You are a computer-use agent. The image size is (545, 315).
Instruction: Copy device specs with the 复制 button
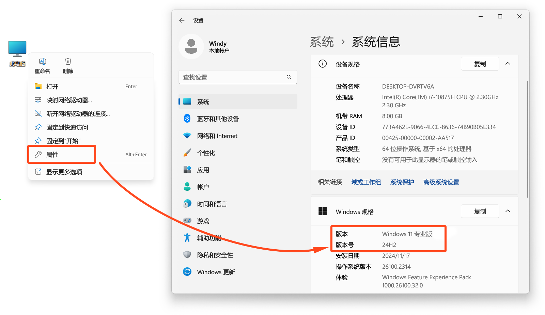click(x=480, y=63)
